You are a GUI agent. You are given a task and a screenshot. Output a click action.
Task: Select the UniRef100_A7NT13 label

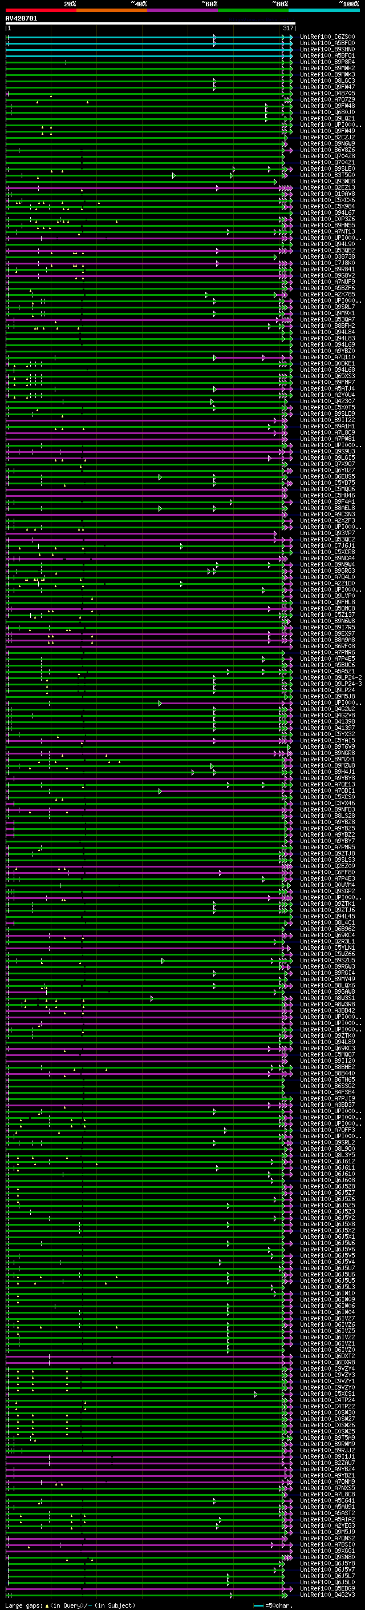[327, 231]
